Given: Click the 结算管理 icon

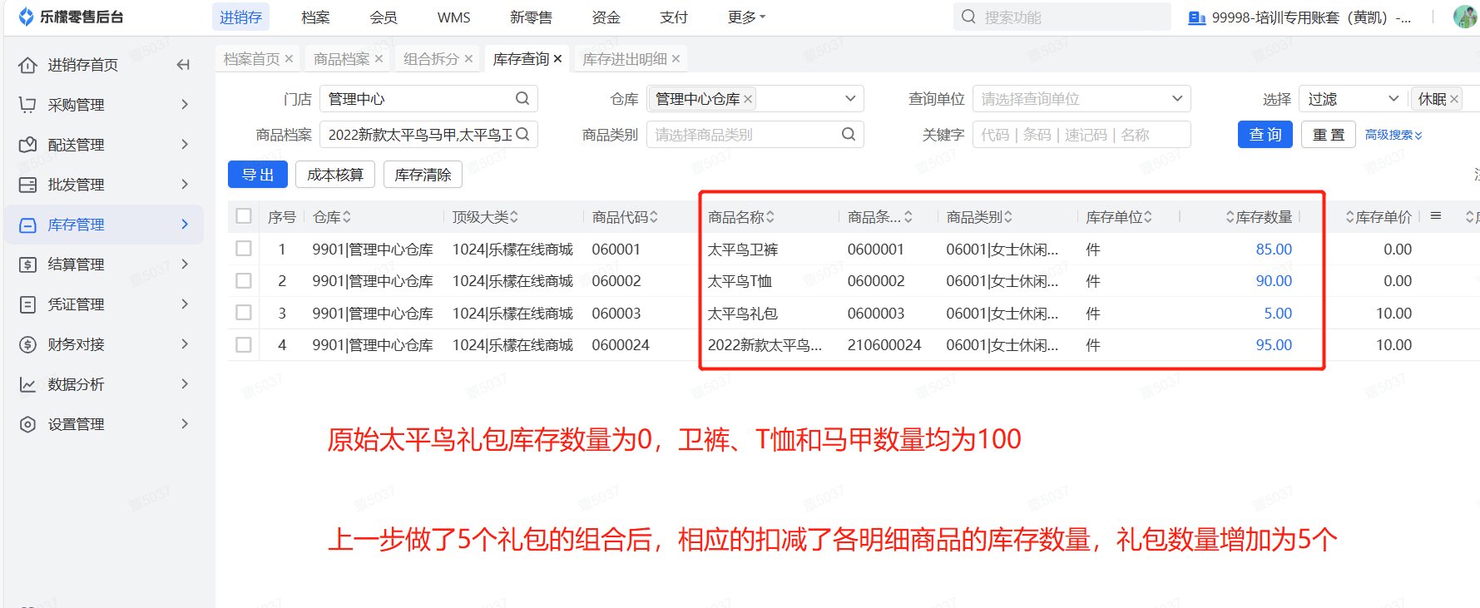Looking at the screenshot, I should tap(27, 264).
